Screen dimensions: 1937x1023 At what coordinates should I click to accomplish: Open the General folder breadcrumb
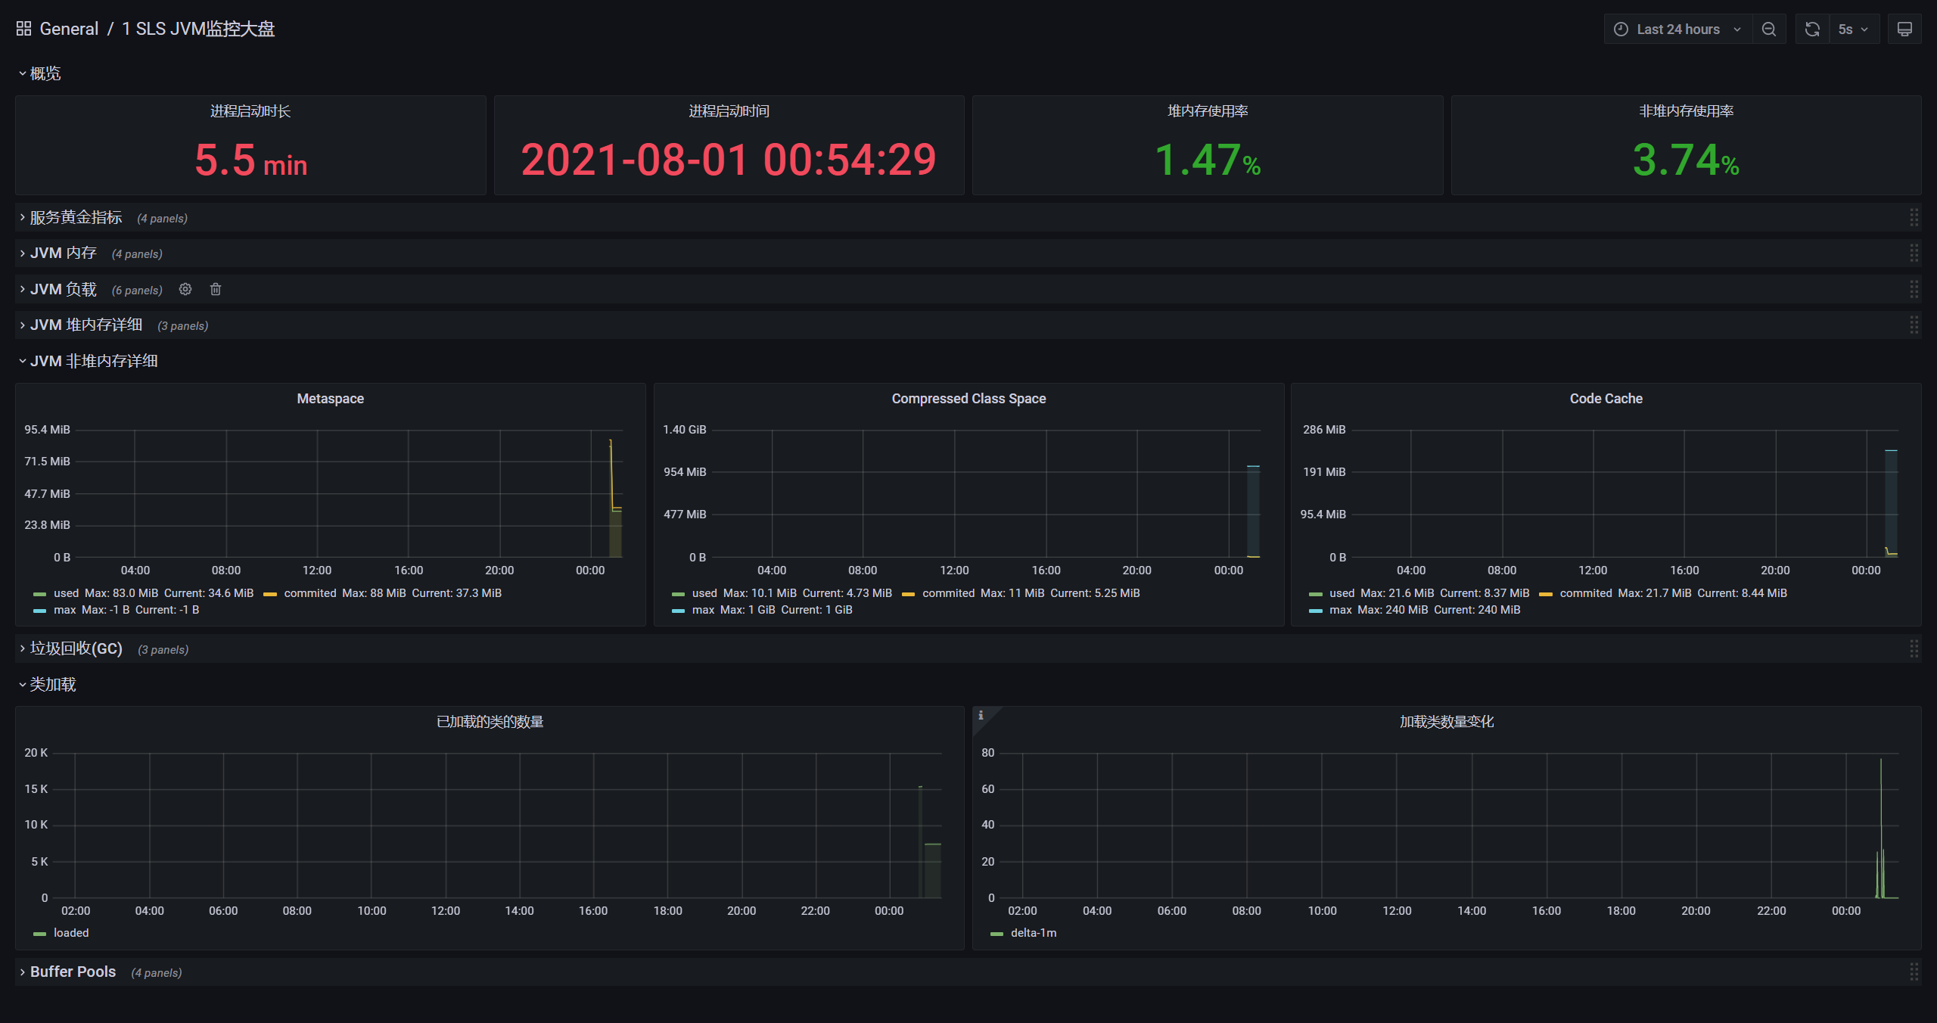(x=69, y=29)
